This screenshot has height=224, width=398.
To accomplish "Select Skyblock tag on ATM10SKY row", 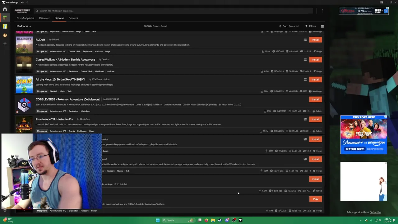I will click(x=54, y=91).
